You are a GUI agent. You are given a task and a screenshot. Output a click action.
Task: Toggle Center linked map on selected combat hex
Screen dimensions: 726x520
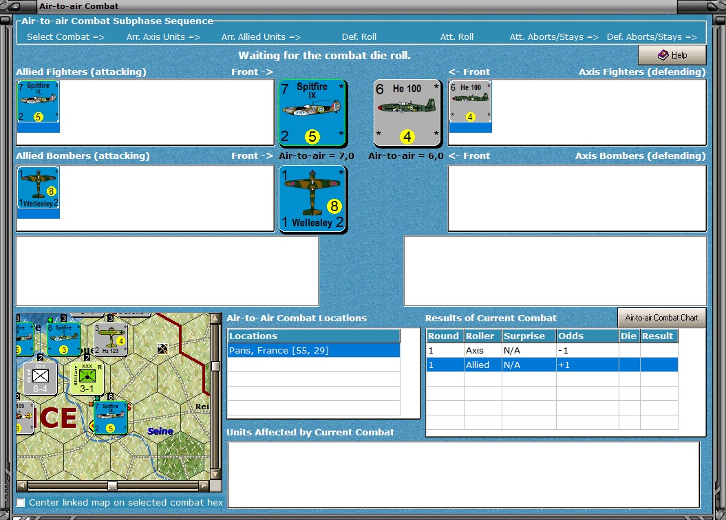click(21, 502)
